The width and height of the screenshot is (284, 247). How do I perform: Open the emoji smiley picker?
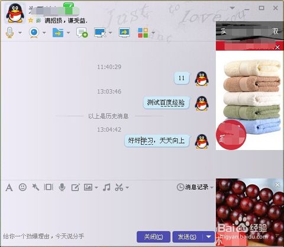[x=22, y=187]
